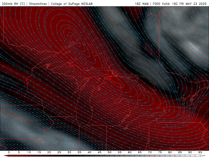This screenshot has width=209, height=157.
Task: Click the colorbar label "5"
Action: [x=19, y=152]
